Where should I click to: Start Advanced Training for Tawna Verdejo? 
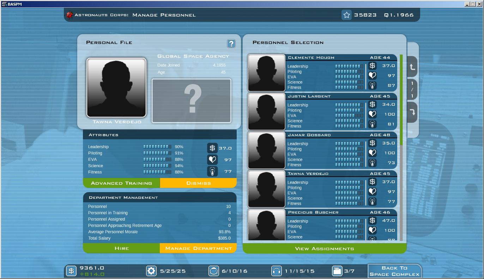click(x=121, y=183)
